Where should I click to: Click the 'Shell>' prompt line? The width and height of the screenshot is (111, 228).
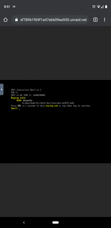point(16,109)
